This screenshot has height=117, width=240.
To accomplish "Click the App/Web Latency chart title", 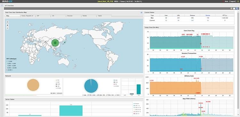I will (x=189, y=99).
